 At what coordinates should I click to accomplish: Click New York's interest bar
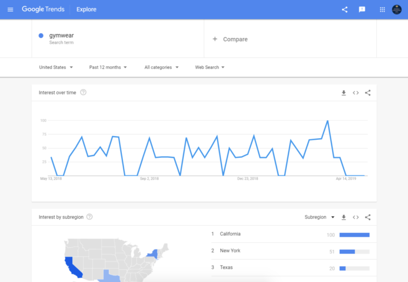(347, 251)
